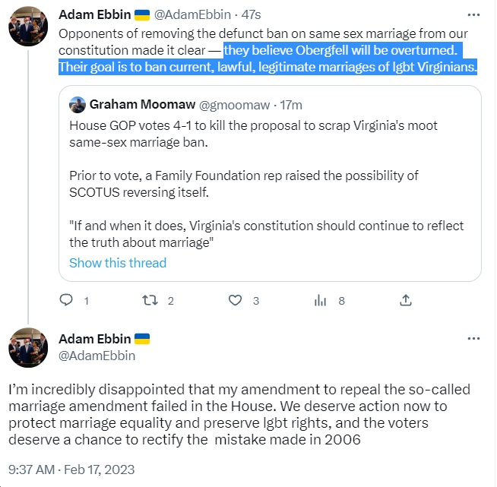Open the bottom tweet's three-dot menu
The height and width of the screenshot is (487, 497).
tap(473, 339)
